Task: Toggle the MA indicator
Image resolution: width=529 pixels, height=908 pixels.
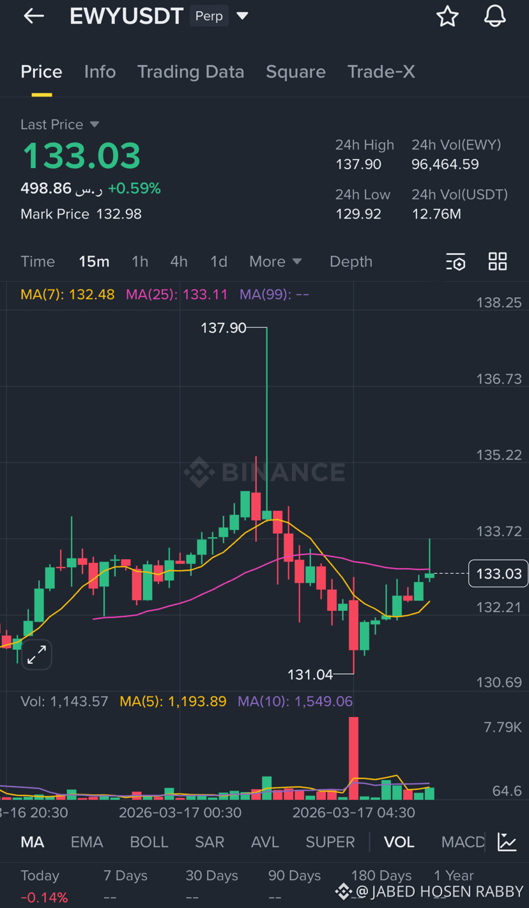Action: click(x=33, y=842)
